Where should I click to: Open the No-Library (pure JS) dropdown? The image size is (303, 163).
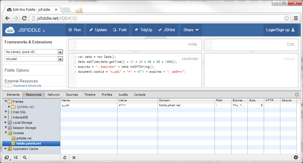(x=34, y=52)
